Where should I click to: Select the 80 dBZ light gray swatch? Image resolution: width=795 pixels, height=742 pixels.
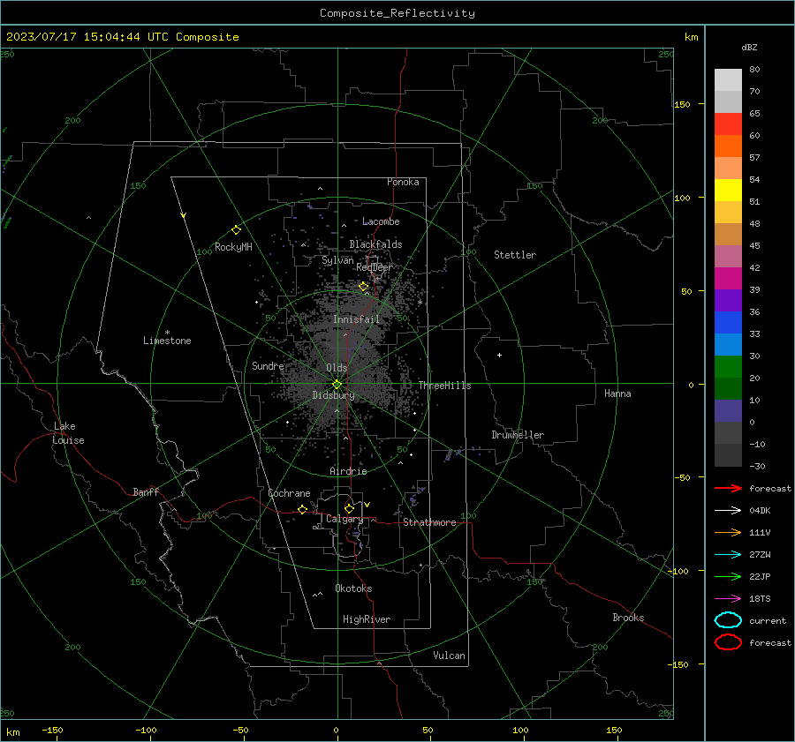tap(728, 79)
